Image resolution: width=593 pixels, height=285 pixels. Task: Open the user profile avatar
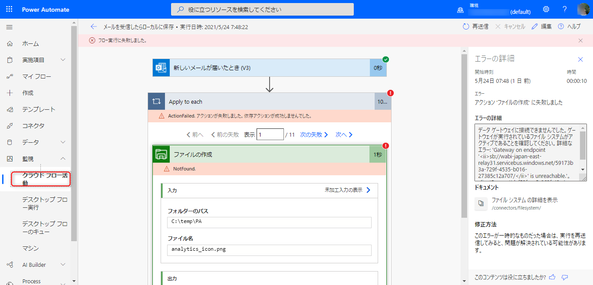pyautogui.click(x=583, y=9)
